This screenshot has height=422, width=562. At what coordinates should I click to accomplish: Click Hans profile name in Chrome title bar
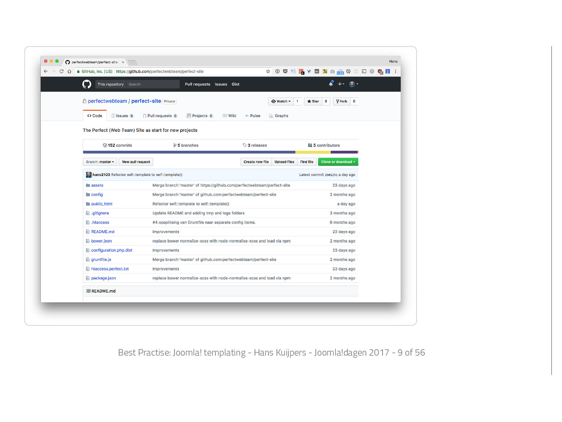point(393,61)
